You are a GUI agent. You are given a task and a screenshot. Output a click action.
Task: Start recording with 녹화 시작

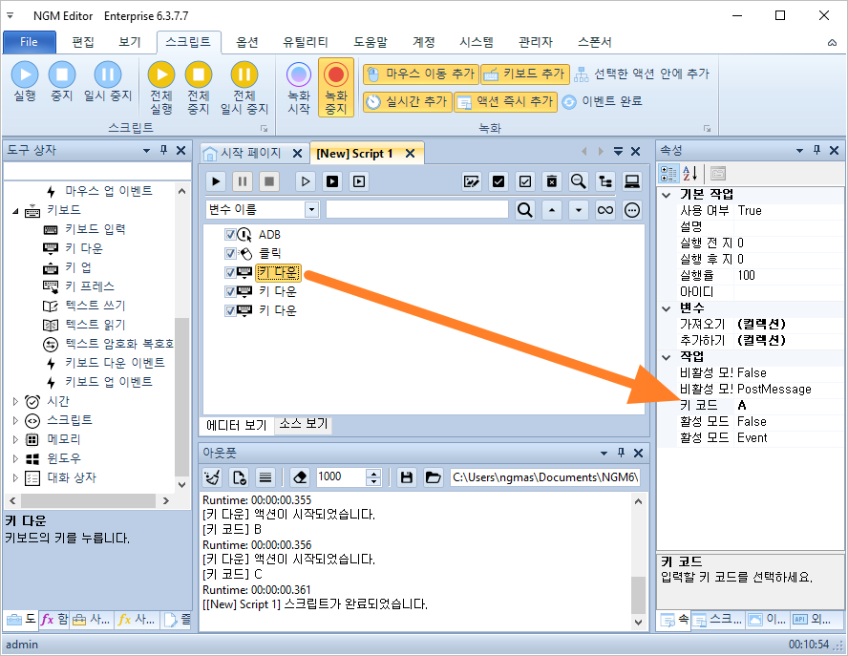coord(299,88)
